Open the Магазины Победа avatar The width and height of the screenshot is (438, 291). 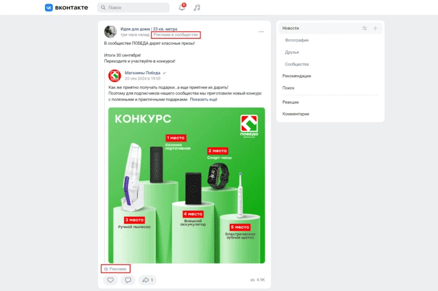click(115, 75)
